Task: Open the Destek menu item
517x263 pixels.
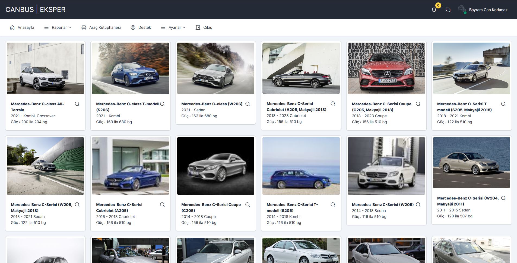Action: coord(141,27)
